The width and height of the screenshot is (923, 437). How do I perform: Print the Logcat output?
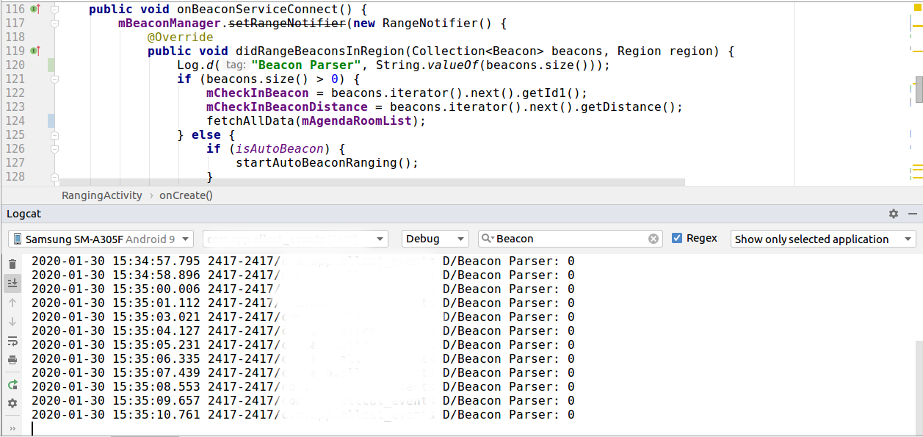click(12, 360)
